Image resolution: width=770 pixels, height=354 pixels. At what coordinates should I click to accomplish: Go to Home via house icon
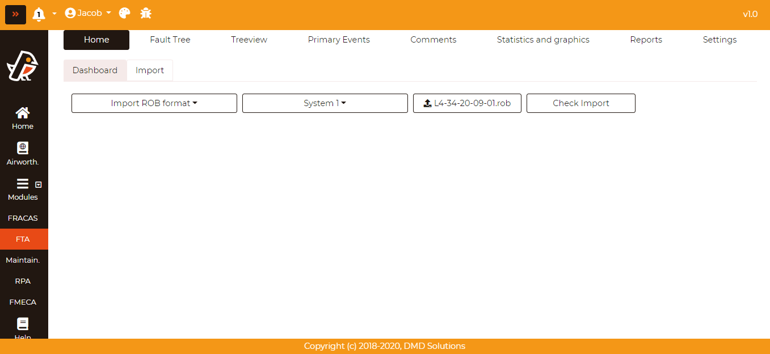pyautogui.click(x=23, y=113)
